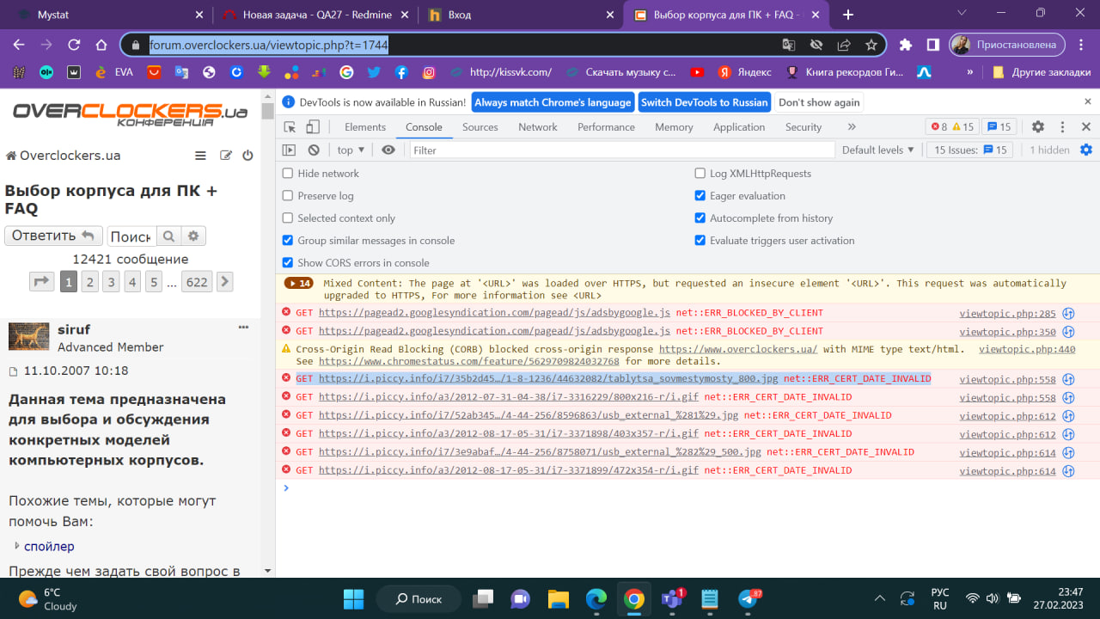Check the Hide network option
This screenshot has width=1100, height=619.
289,174
